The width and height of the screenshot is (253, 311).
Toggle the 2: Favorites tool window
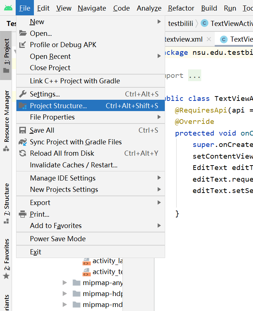coord(6,259)
